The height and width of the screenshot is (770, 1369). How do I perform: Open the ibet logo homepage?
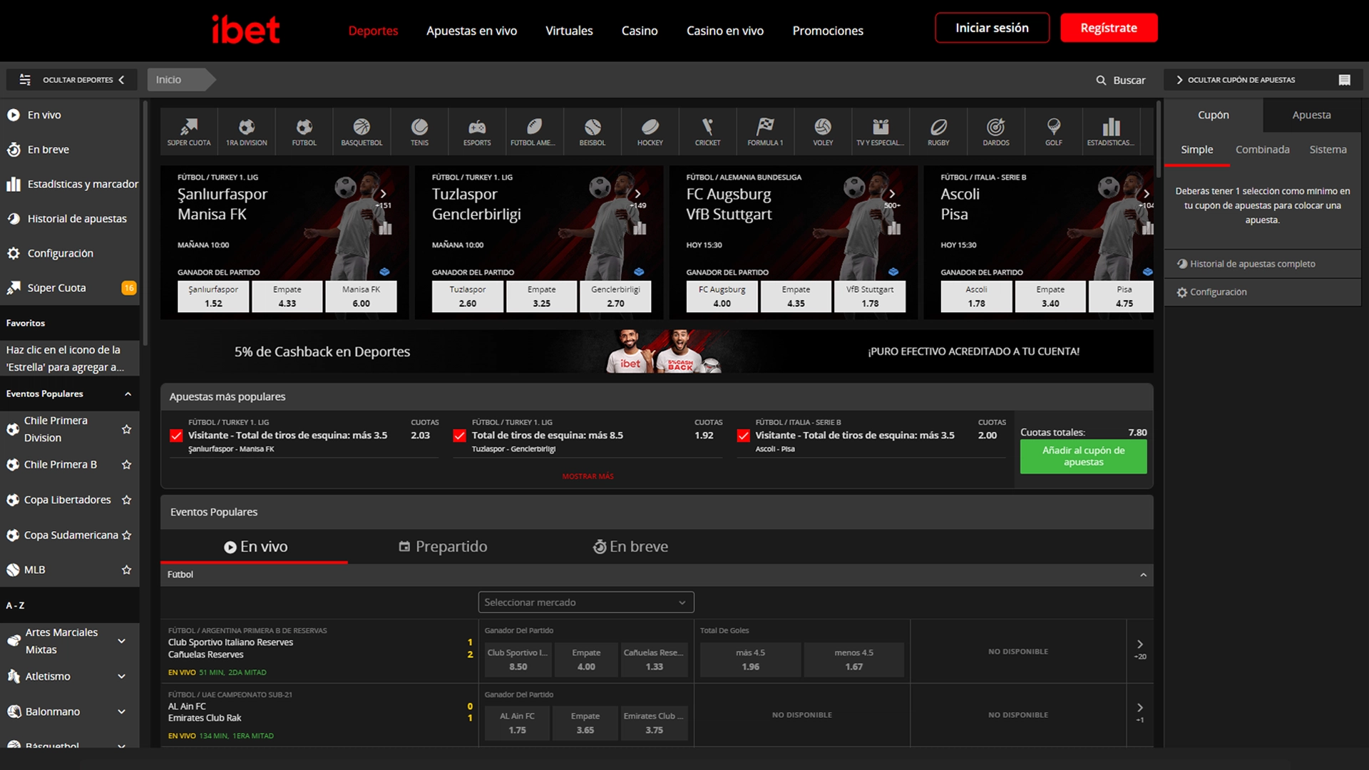(x=245, y=30)
